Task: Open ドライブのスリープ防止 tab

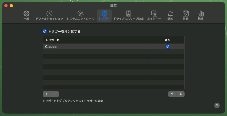Action: pyautogui.click(x=129, y=15)
